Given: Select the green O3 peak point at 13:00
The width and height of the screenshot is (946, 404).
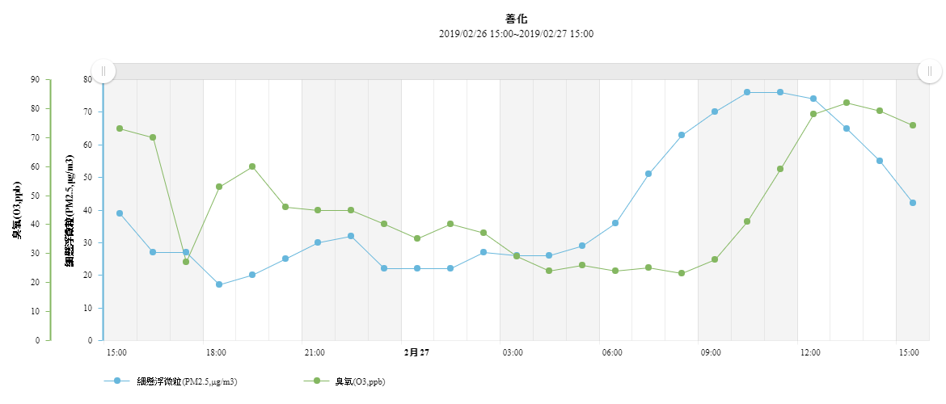Looking at the screenshot, I should pyautogui.click(x=847, y=103).
